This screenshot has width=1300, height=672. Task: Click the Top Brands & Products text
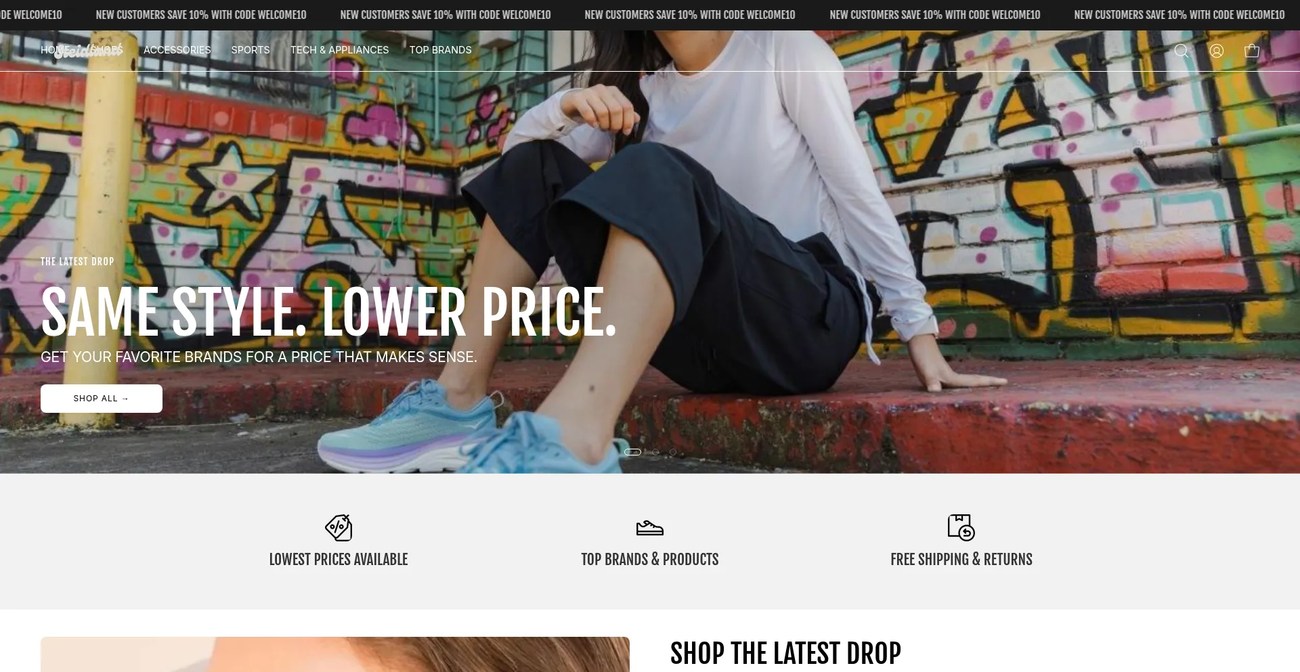(x=650, y=560)
